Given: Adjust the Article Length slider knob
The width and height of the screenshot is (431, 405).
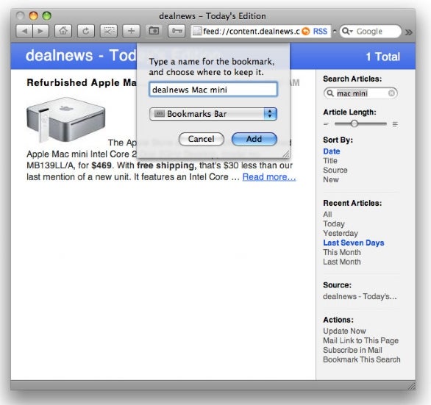Looking at the screenshot, I should pyautogui.click(x=355, y=123).
